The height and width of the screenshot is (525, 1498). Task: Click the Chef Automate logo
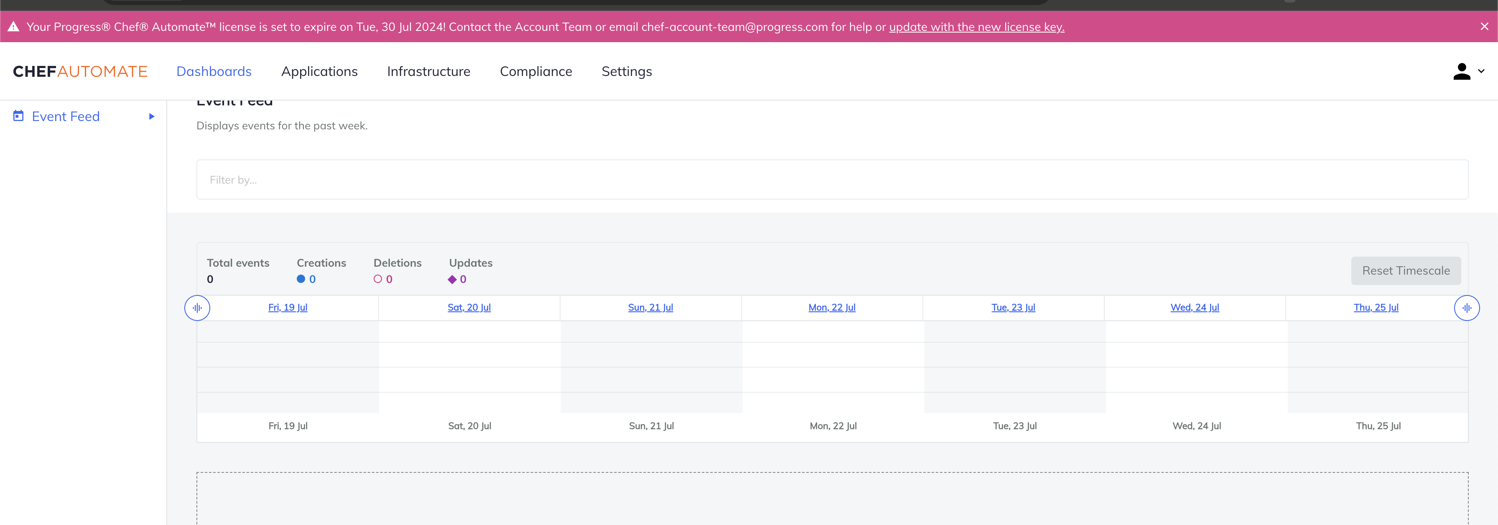(x=80, y=71)
